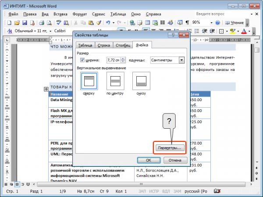
Task: Expand the Undo history dropdown arrow
Action: (114, 23)
